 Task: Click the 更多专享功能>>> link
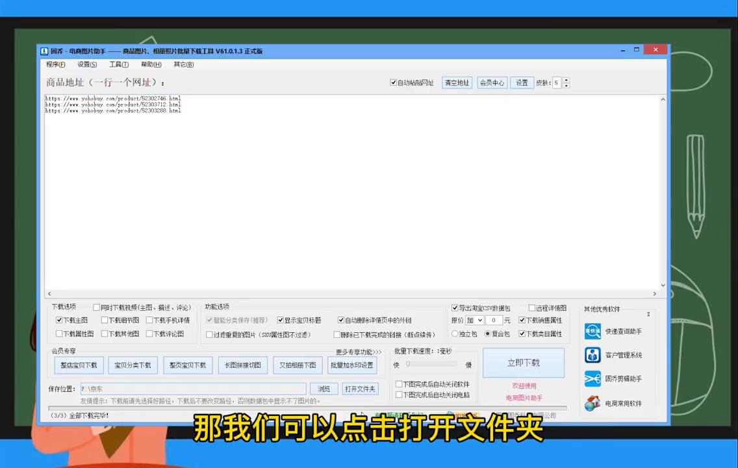pos(358,351)
